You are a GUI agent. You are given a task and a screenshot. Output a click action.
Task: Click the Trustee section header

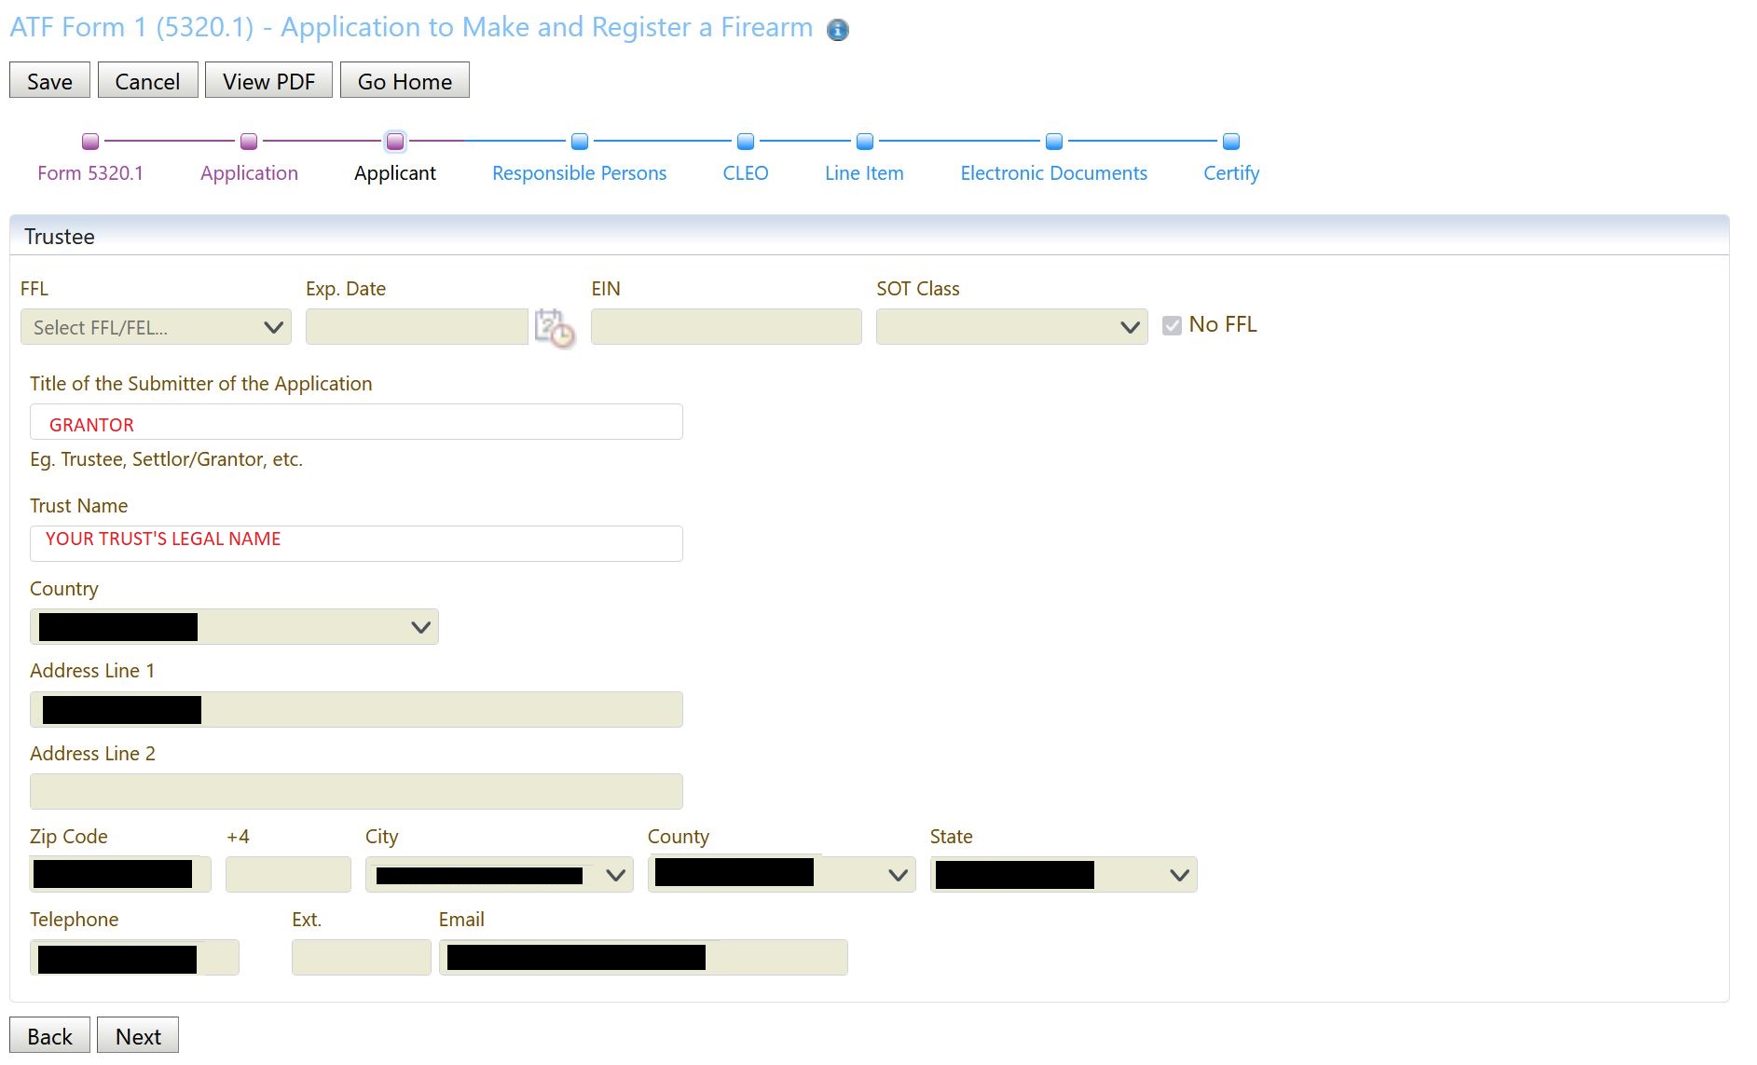coord(869,236)
